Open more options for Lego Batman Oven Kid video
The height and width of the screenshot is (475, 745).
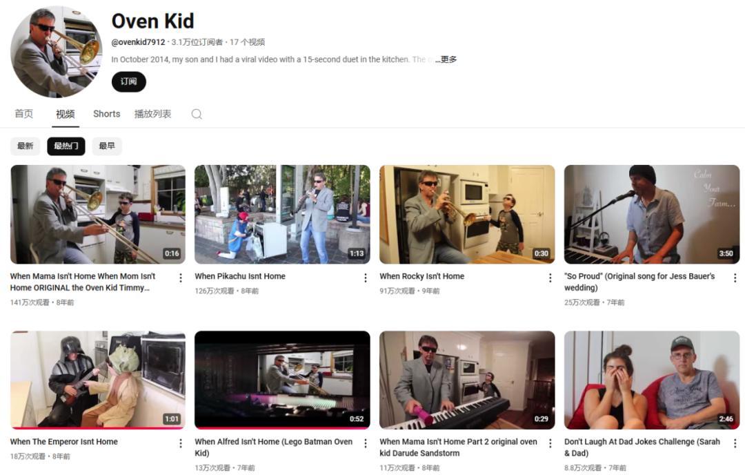coord(366,443)
